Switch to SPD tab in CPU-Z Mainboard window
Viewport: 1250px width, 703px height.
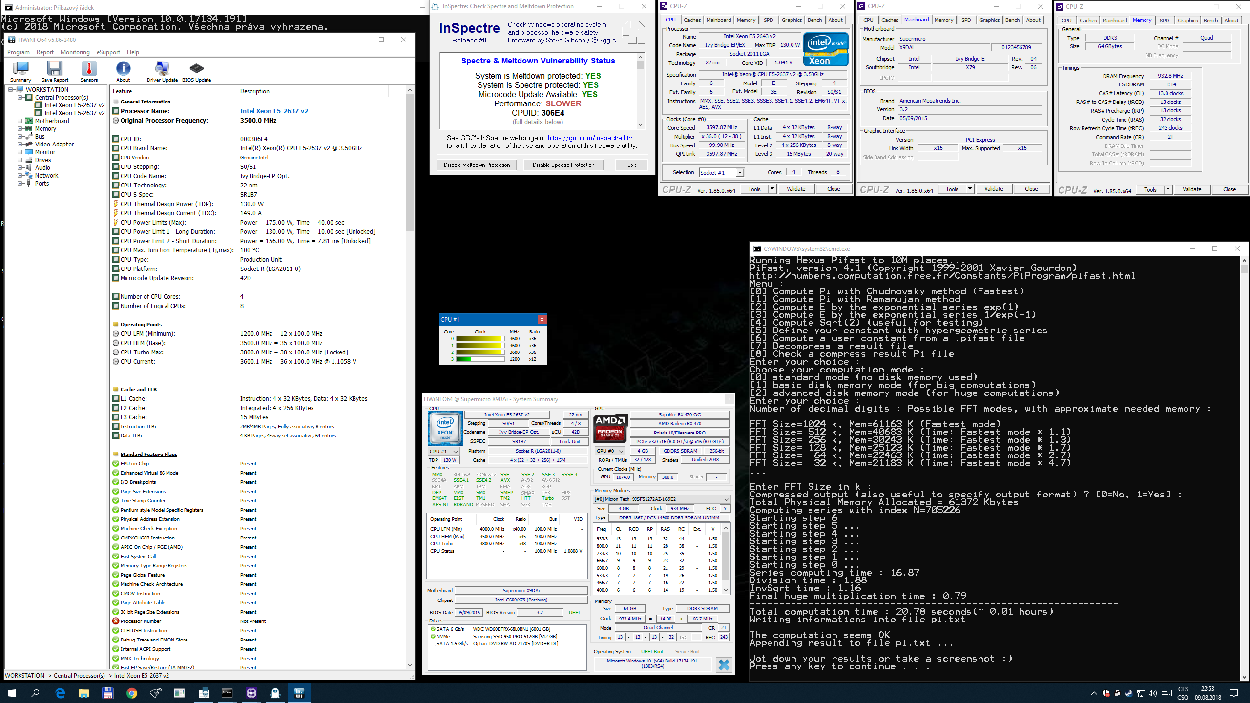(x=966, y=20)
